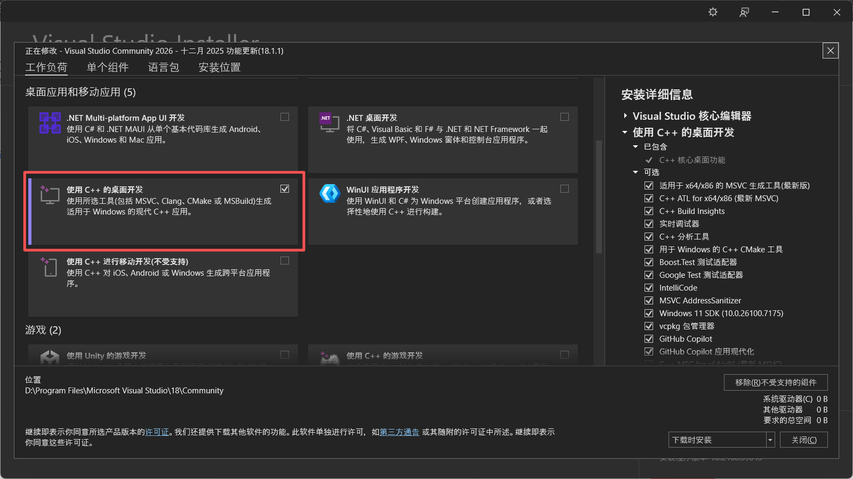Screen dimensions: 853x479
Task: Uncheck the 使用 C++ 的桌面开发 workload
Action: click(285, 189)
